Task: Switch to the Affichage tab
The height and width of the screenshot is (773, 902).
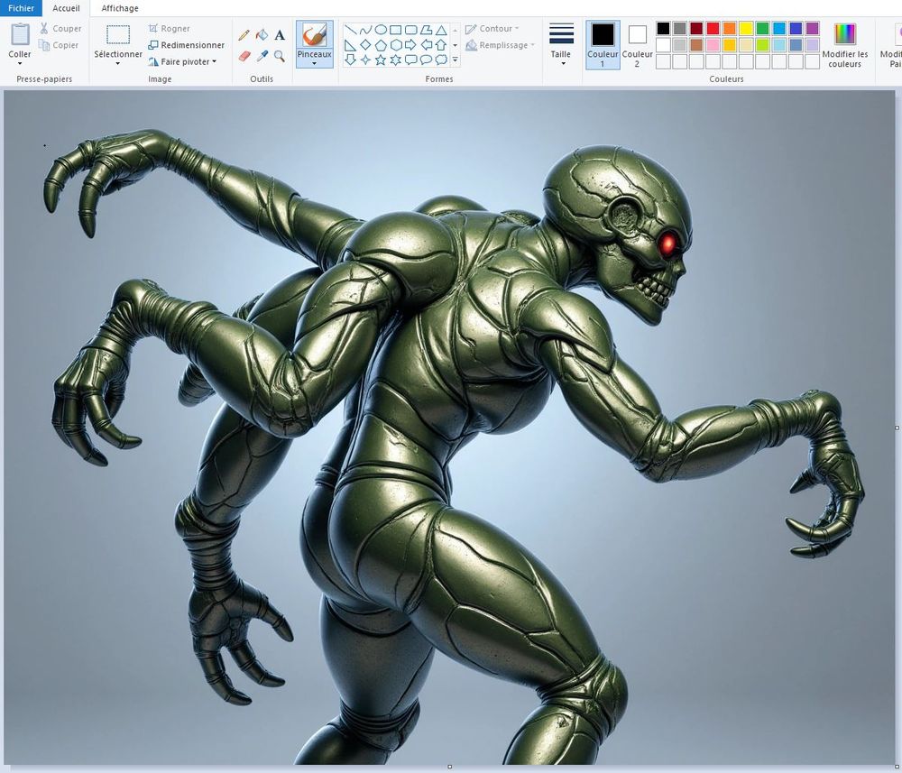Action: [x=120, y=8]
